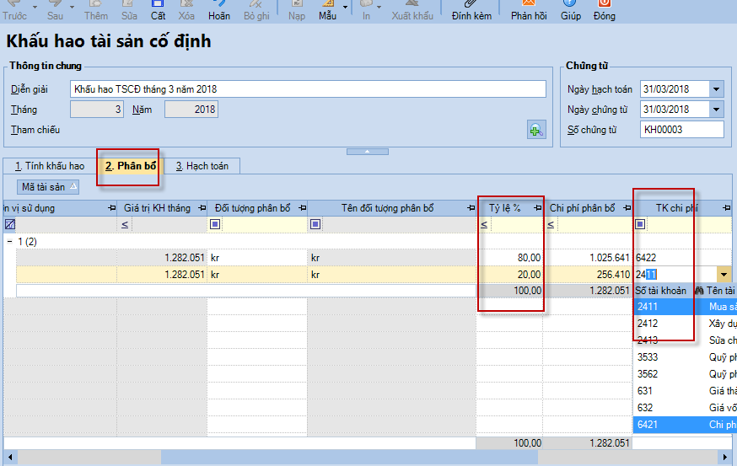Open filter operator for Tỷ lệ %
The image size is (737, 466).
coord(484,224)
